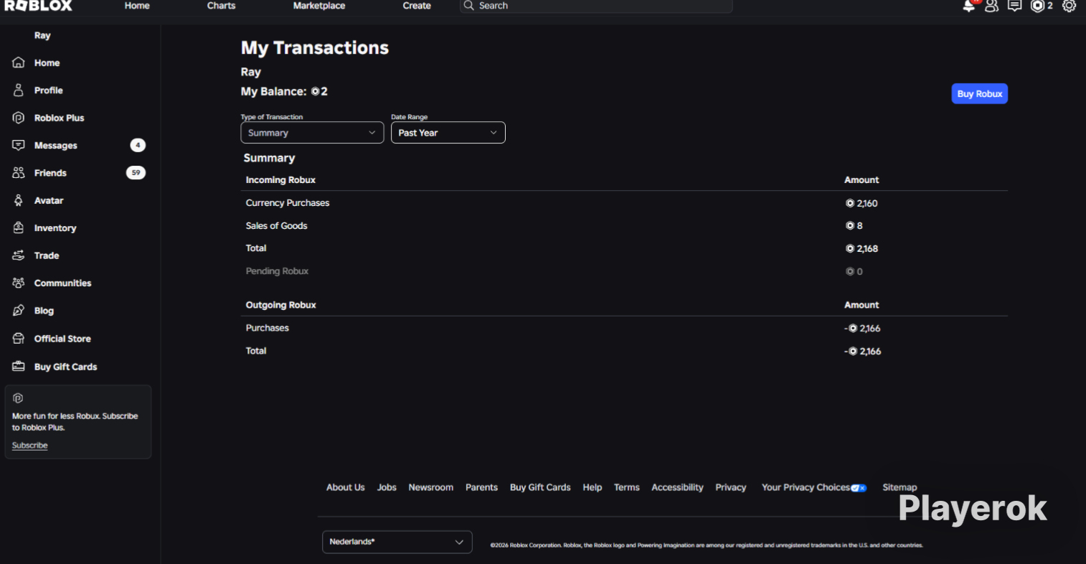Open the Newsroom footer link
This screenshot has height=564, width=1086.
(x=431, y=487)
